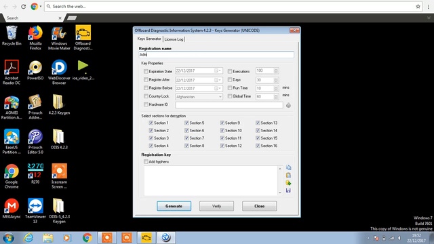Adjust the Days value spinner
Image resolution: width=434 pixels, height=244 pixels.
pyautogui.click(x=276, y=80)
